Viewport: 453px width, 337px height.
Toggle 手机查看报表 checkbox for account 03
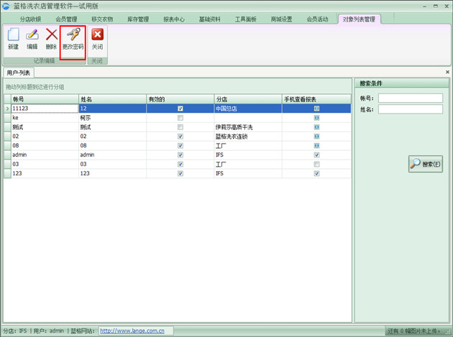tap(316, 165)
